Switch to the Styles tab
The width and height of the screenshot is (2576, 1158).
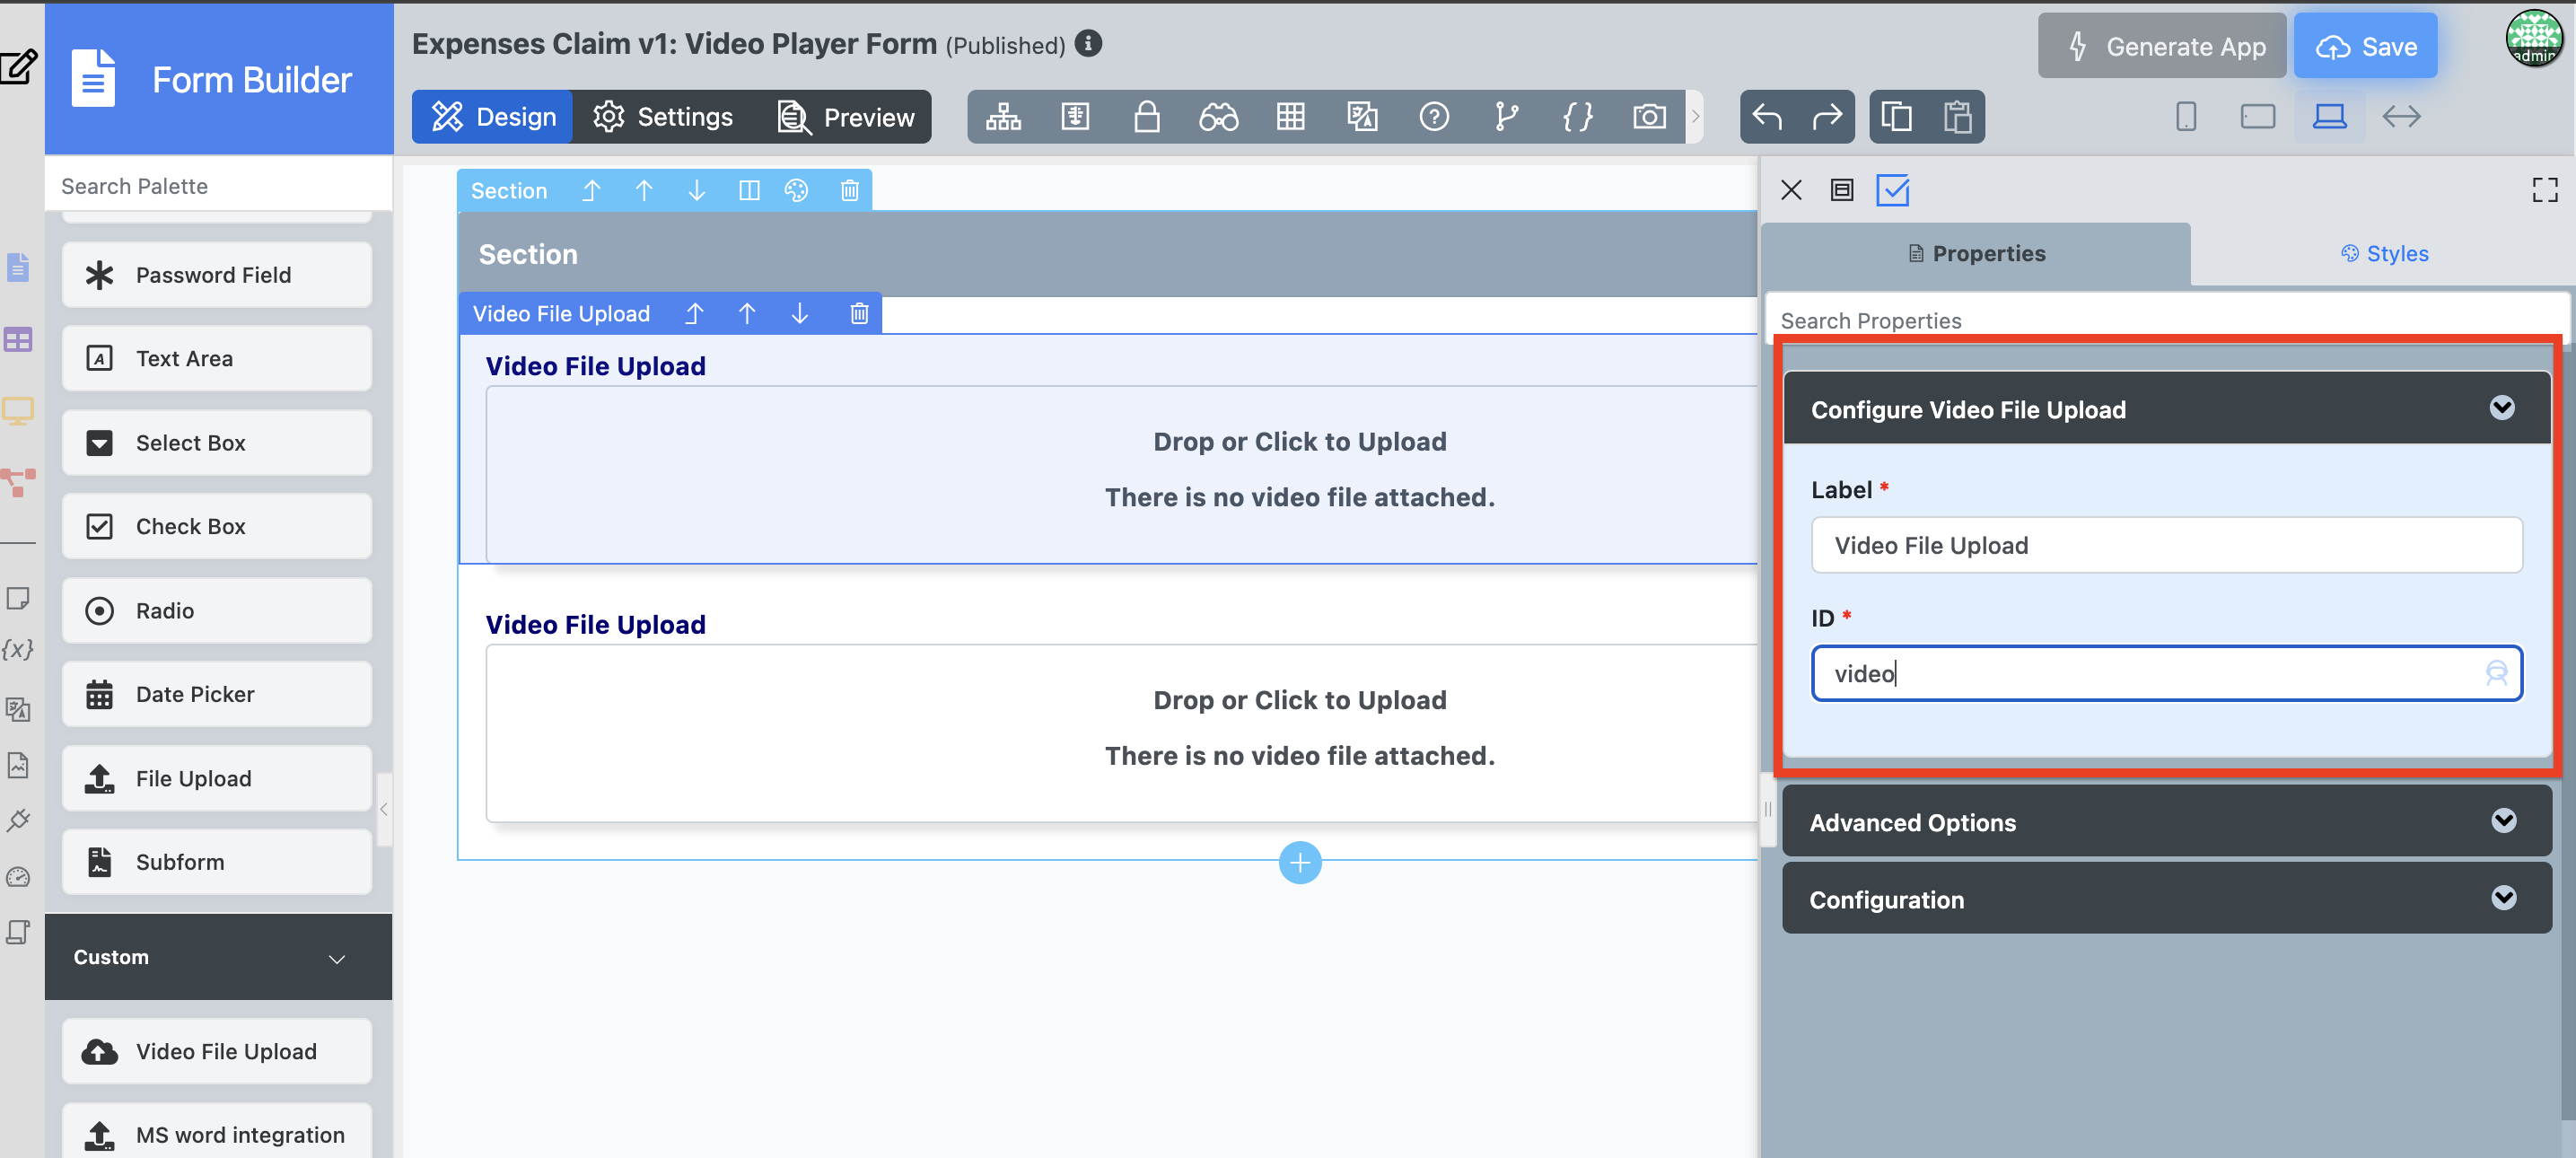click(2384, 254)
